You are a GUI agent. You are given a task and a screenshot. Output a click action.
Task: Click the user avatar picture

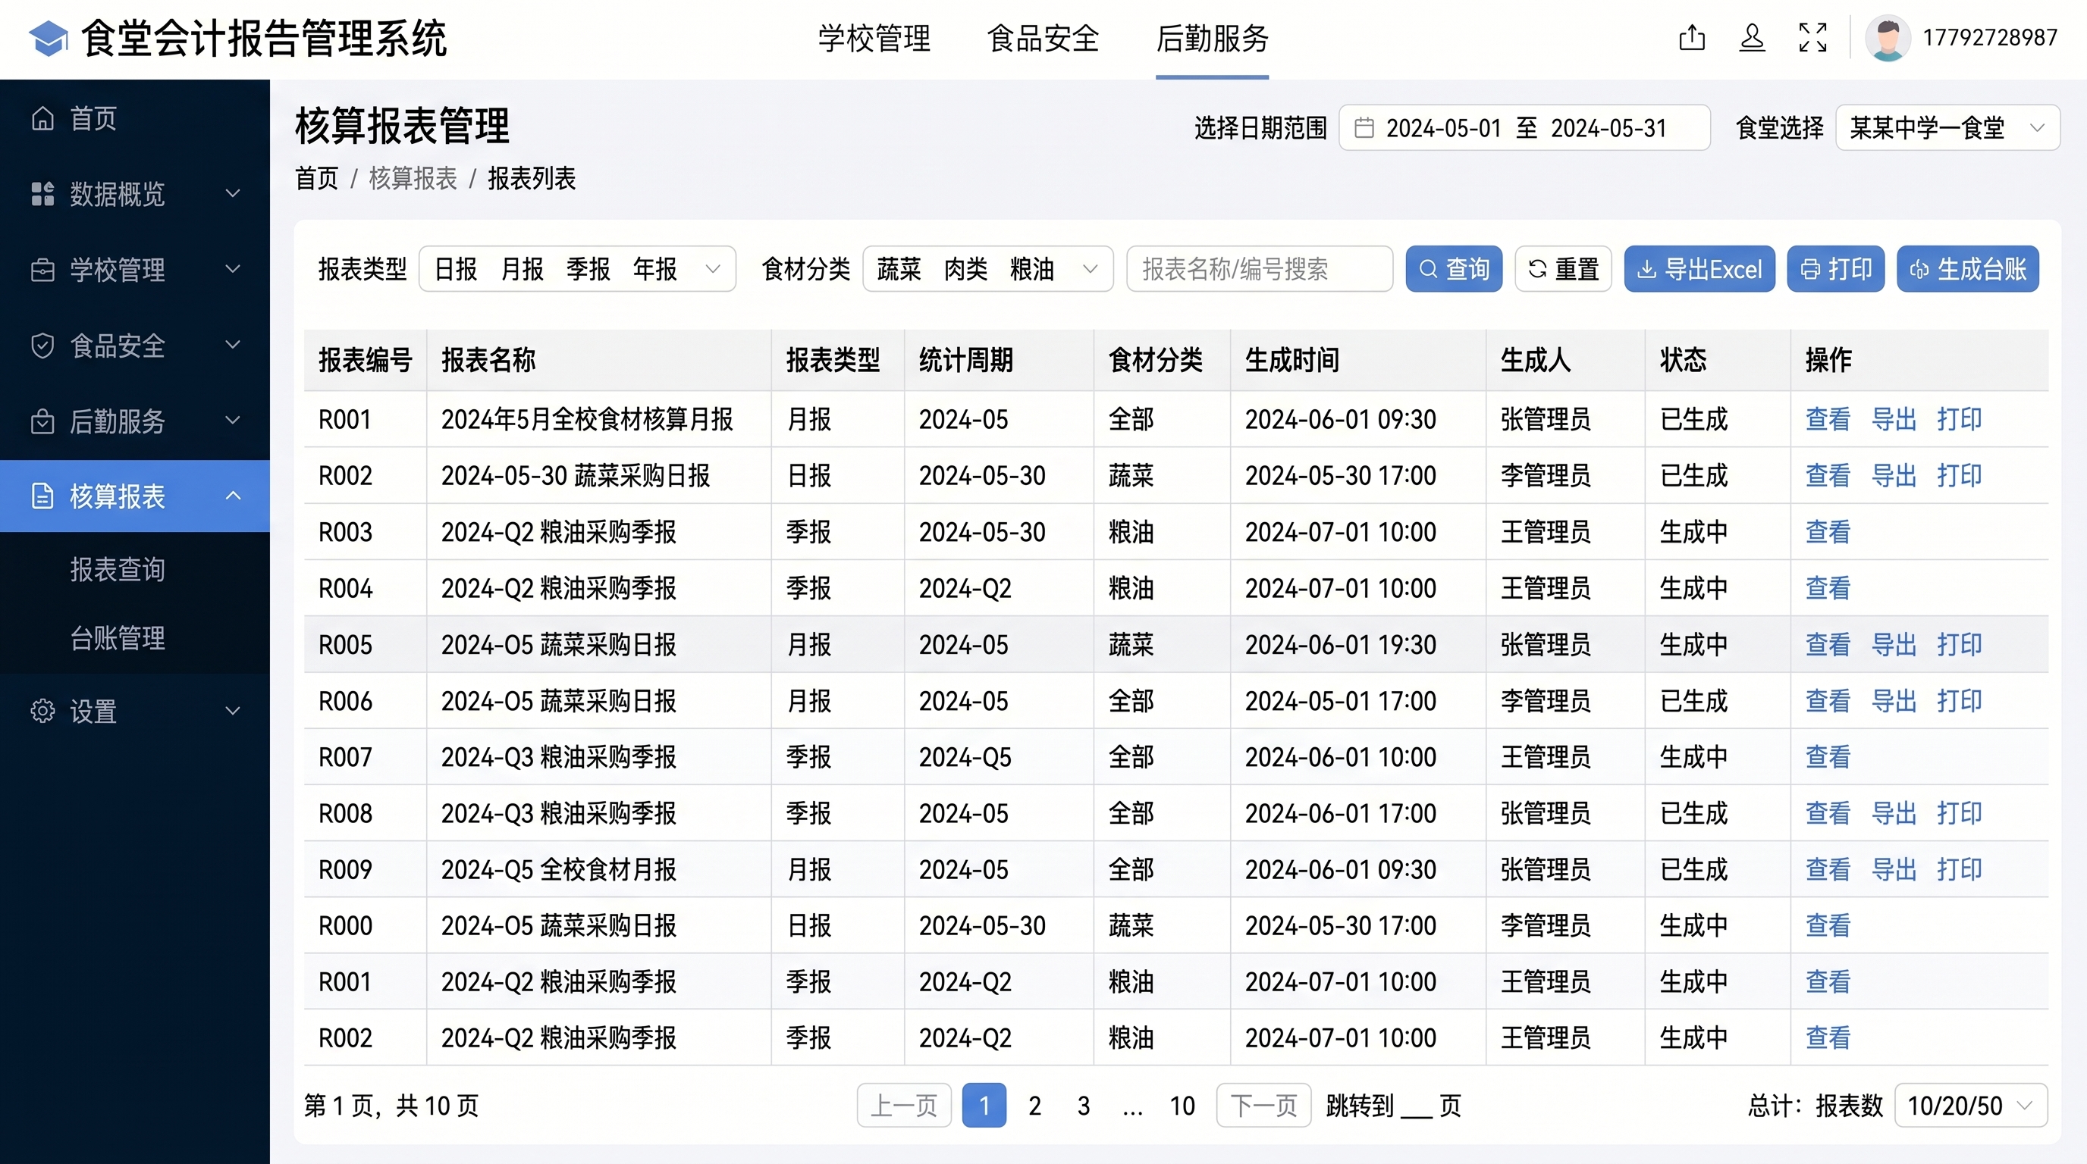point(1888,38)
